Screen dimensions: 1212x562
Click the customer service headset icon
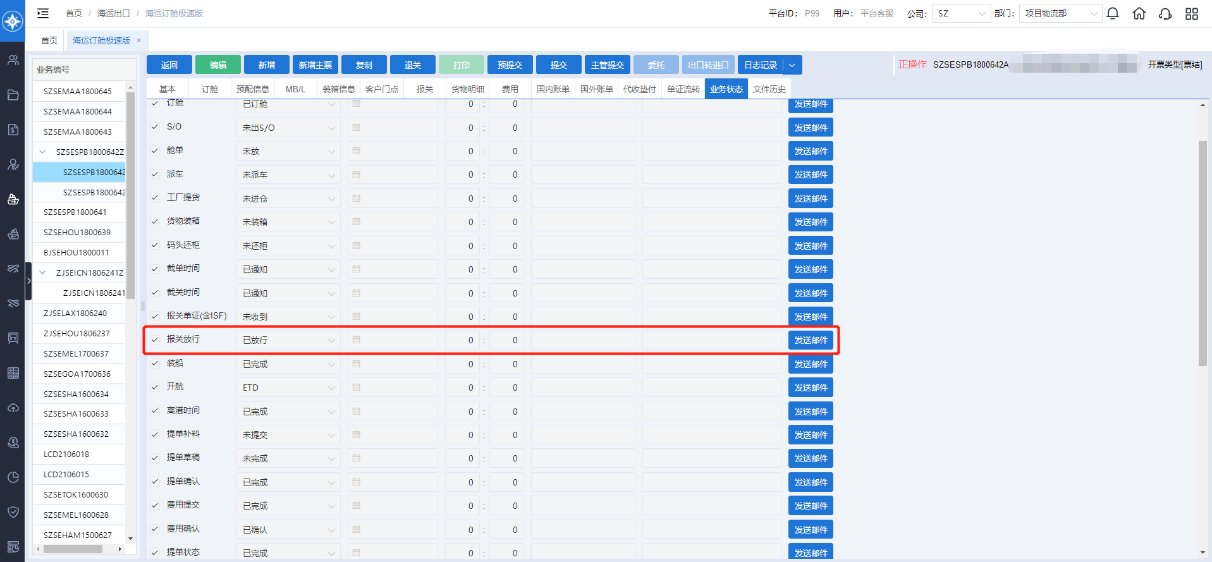1165,13
